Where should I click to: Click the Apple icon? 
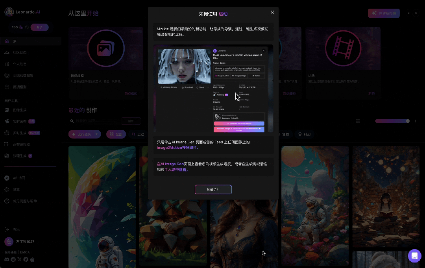coord(32,259)
